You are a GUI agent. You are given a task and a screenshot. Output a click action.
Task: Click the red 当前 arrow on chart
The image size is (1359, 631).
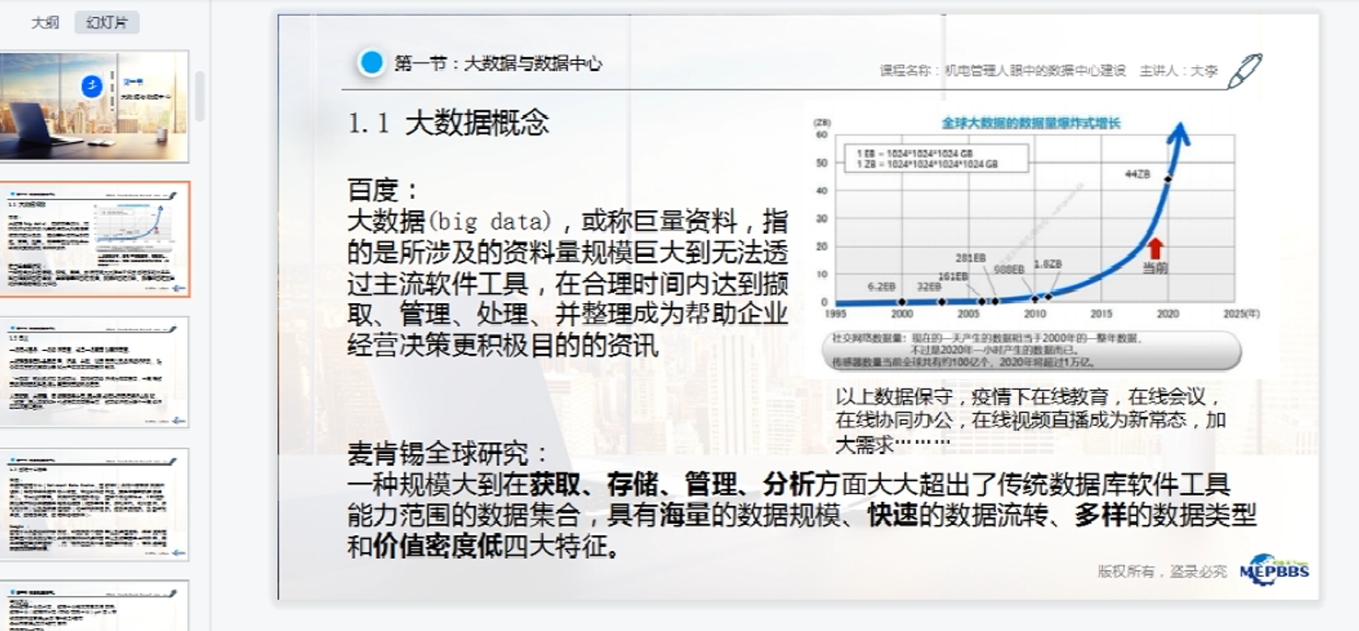tap(1154, 249)
